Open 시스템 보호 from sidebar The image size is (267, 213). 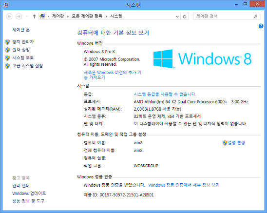(x=23, y=58)
